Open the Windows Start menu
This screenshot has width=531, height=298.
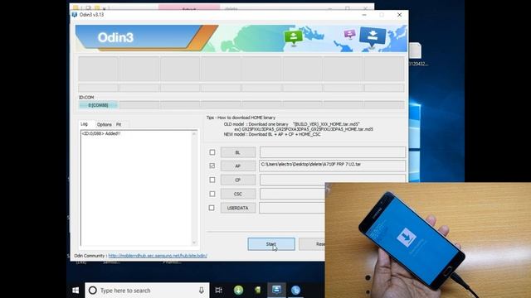click(76, 291)
